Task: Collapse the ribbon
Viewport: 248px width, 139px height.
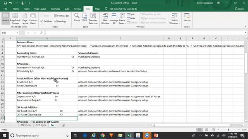Action: (245, 27)
